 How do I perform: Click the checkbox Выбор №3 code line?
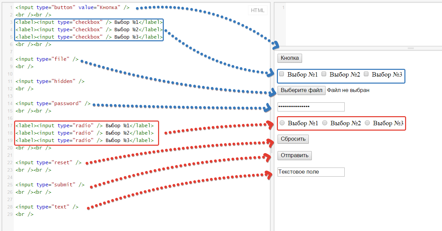coord(89,37)
